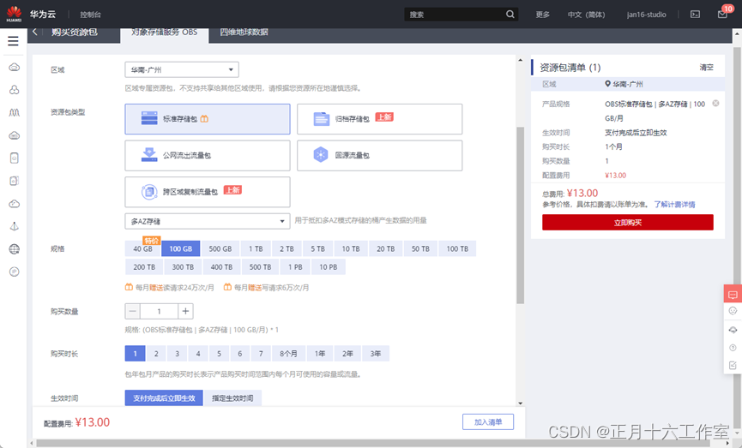Choose the 500 GB specification
The image size is (742, 448).
pyautogui.click(x=220, y=248)
